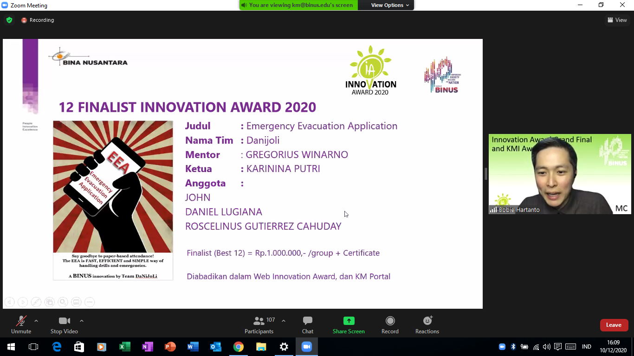Open Google Chrome from the taskbar

click(x=239, y=347)
